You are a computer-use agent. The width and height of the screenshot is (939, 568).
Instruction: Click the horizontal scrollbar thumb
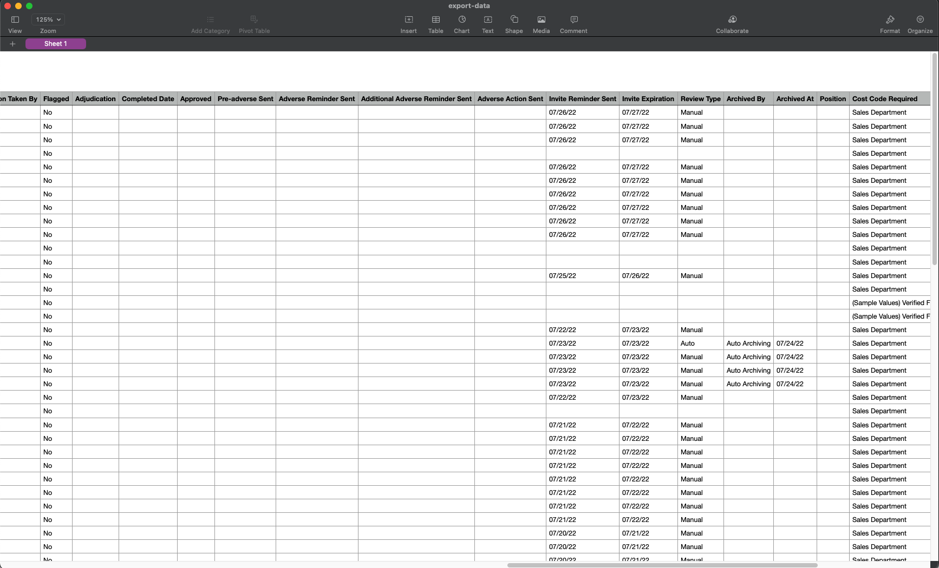[662, 565]
